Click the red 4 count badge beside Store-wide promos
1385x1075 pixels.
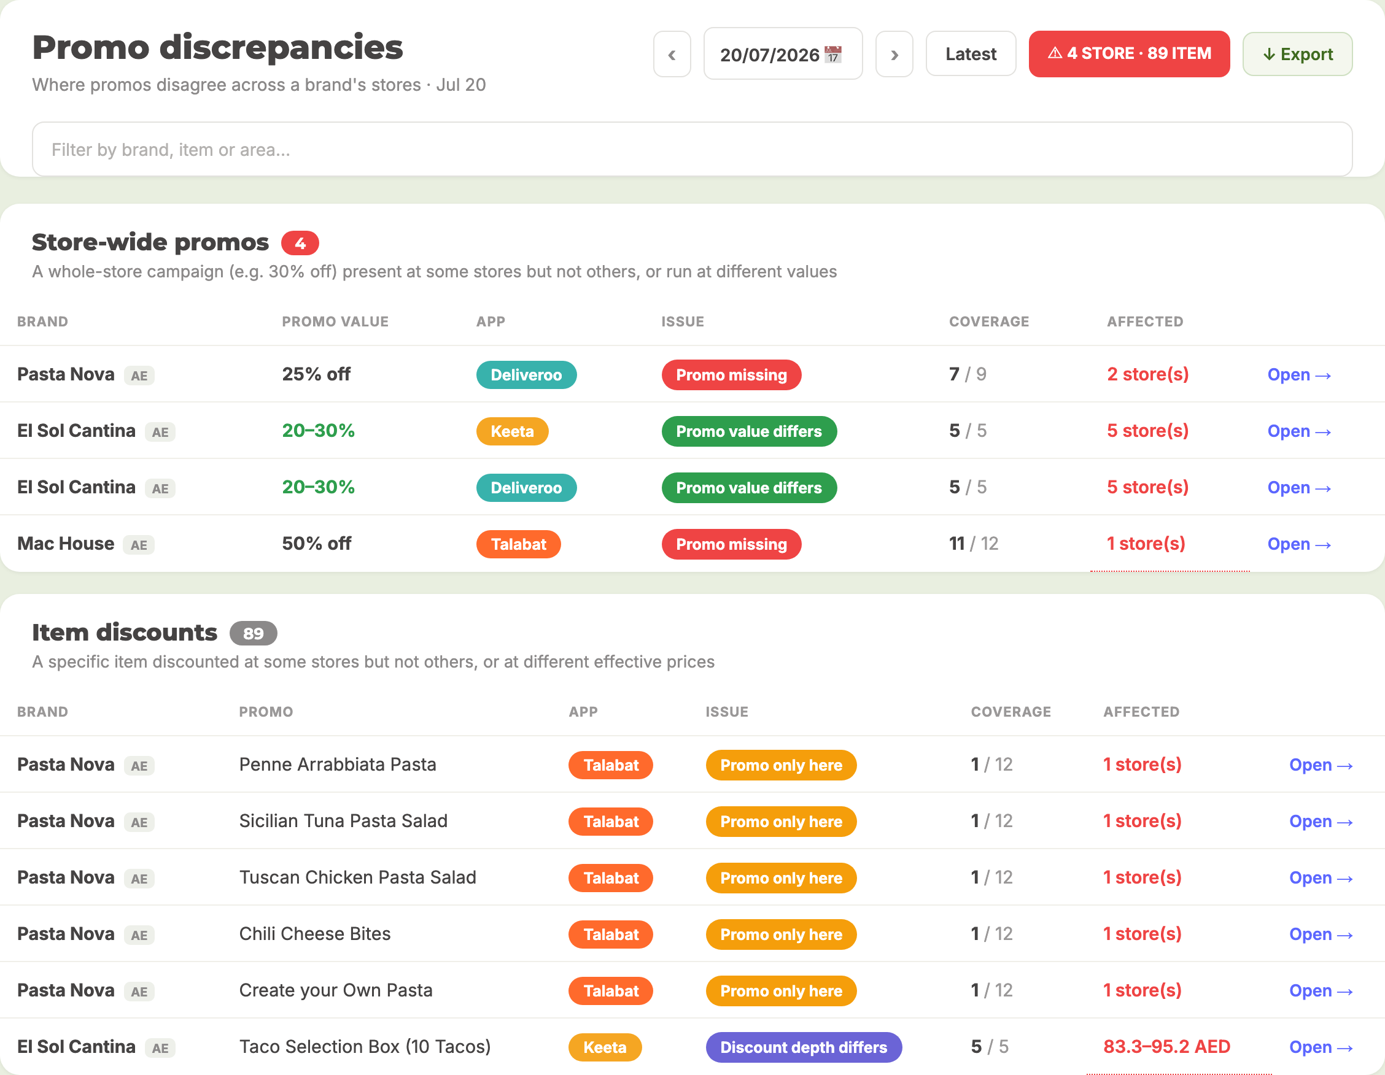click(x=300, y=243)
